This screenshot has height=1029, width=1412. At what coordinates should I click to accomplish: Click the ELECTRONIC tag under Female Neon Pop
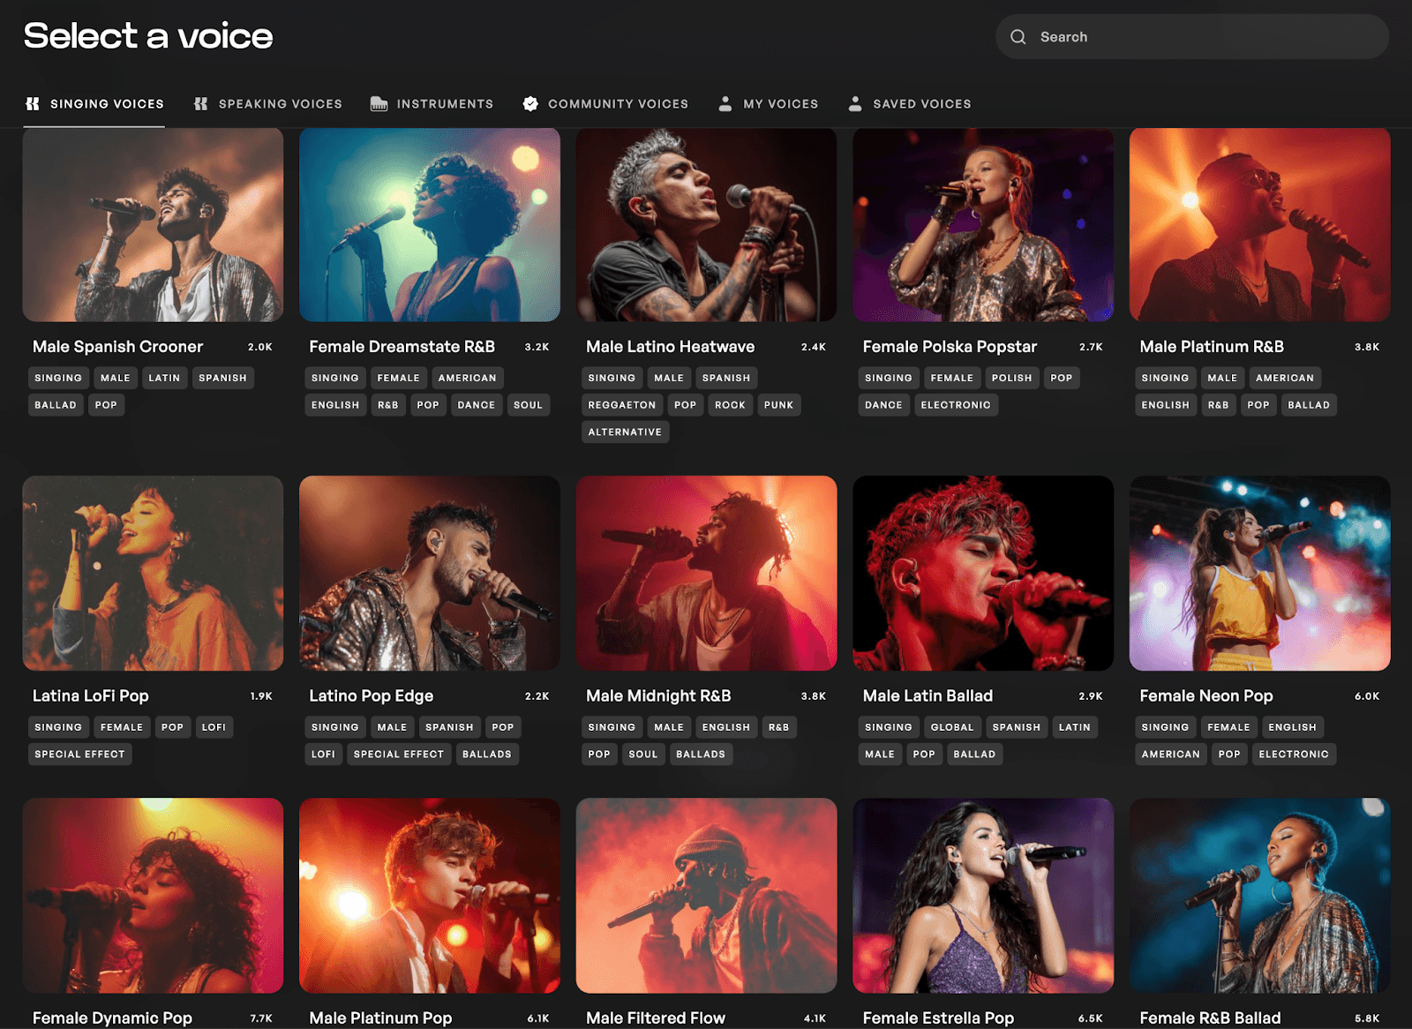(1294, 754)
